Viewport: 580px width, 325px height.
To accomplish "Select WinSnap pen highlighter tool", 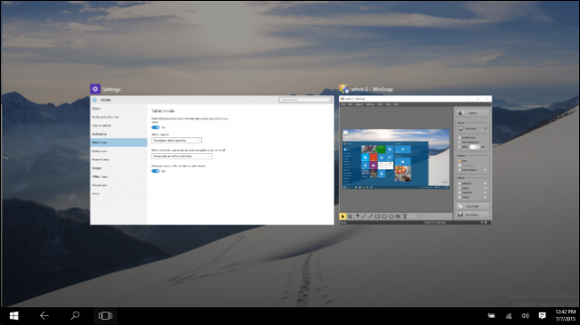I will (357, 216).
